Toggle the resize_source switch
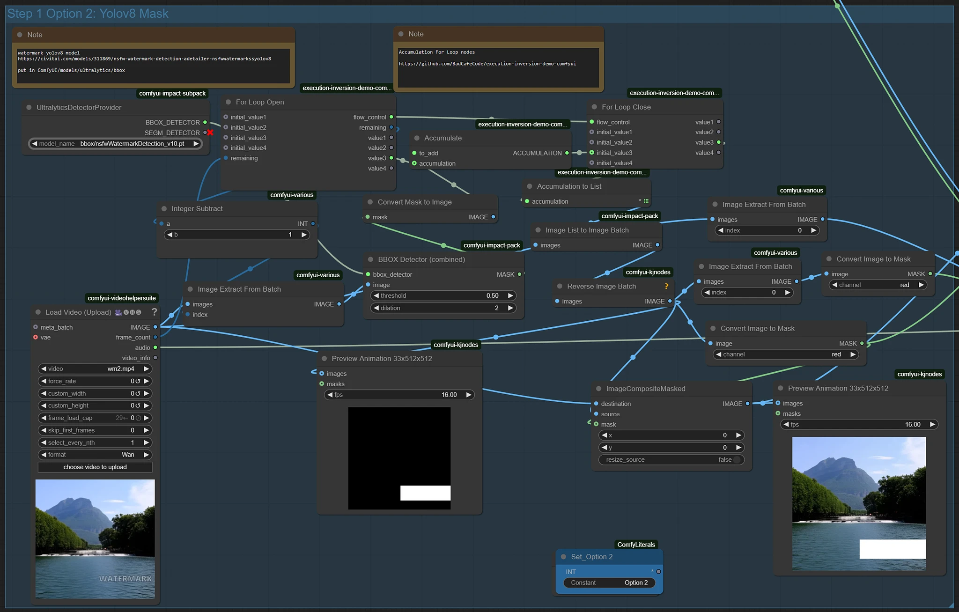This screenshot has height=612, width=959. (737, 460)
